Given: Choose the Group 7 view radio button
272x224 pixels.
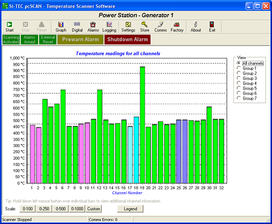Looking at the screenshot, I should click(239, 98).
